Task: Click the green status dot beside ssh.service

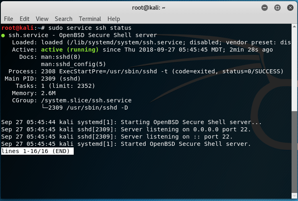Action: click(x=3, y=35)
